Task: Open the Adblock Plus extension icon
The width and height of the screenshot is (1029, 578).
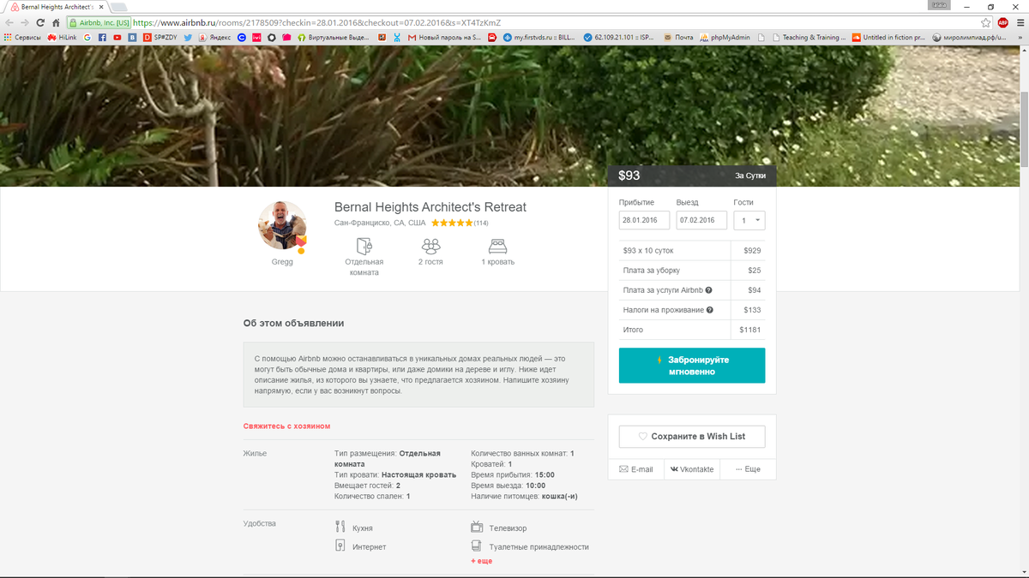Action: click(x=1002, y=22)
